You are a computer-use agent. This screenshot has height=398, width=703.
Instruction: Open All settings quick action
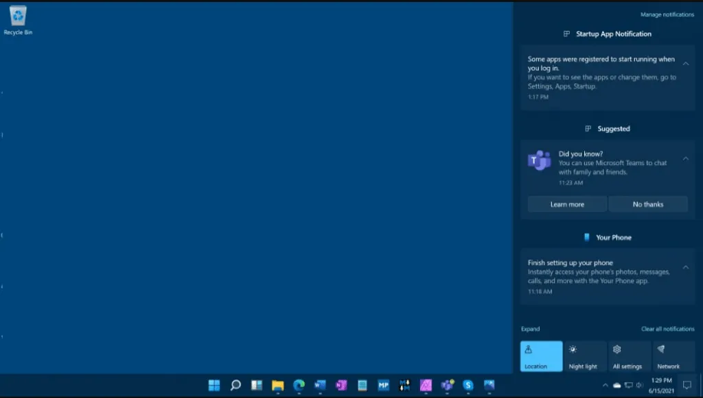tap(629, 356)
